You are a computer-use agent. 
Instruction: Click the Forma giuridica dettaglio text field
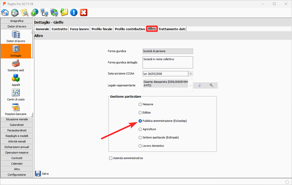[168, 62]
